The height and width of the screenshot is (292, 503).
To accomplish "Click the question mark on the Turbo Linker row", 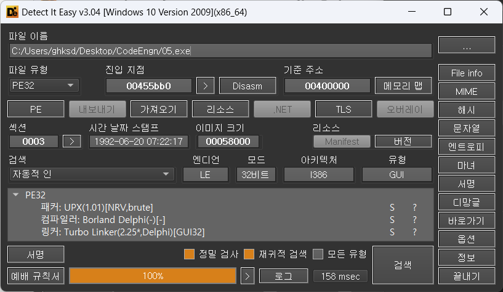I will click(x=414, y=232).
